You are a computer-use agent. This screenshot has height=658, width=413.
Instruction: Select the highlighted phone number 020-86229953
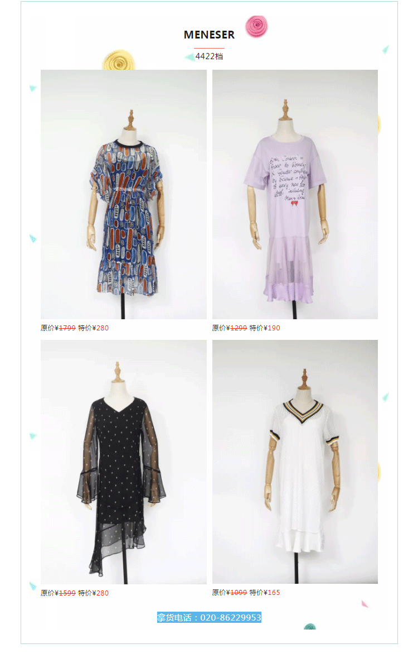(x=231, y=617)
